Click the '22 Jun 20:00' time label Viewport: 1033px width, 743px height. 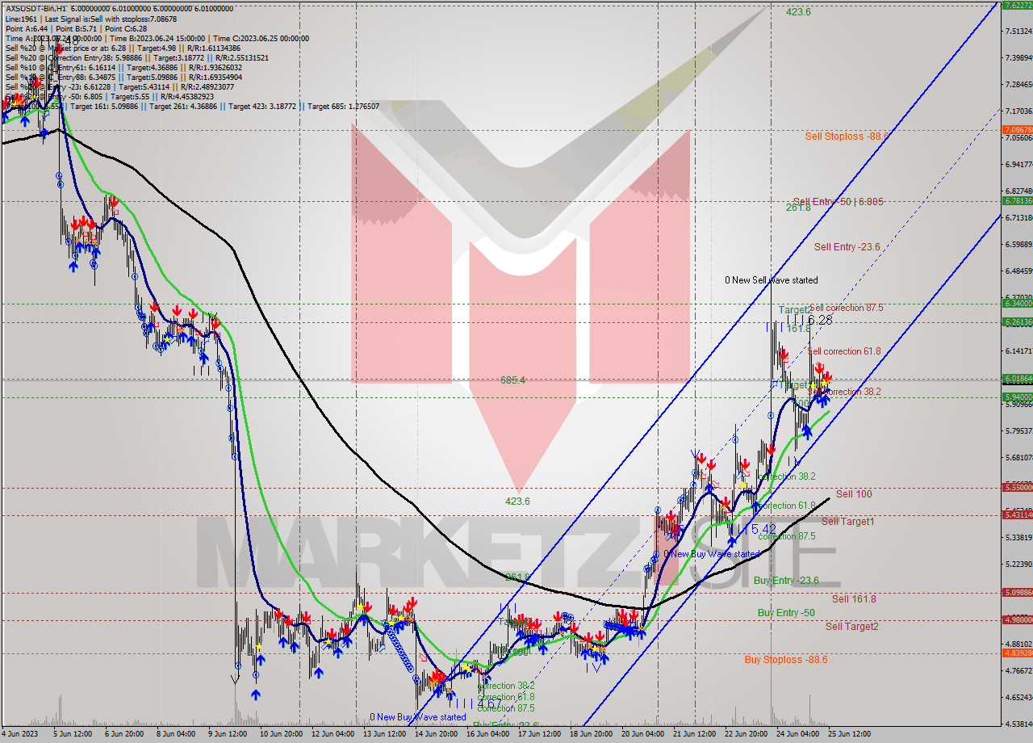(x=747, y=734)
